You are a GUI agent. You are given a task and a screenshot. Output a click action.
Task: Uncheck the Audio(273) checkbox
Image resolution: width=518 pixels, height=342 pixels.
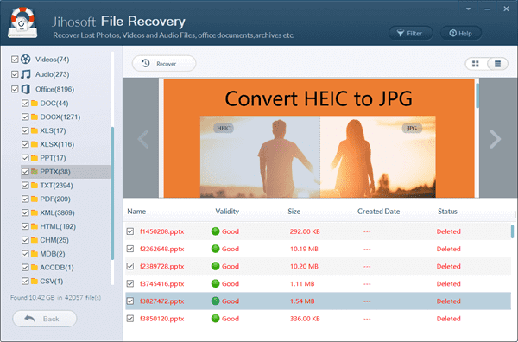point(15,74)
